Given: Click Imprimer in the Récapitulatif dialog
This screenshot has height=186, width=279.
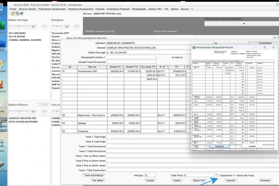Looking at the screenshot, I should point(231,180).
